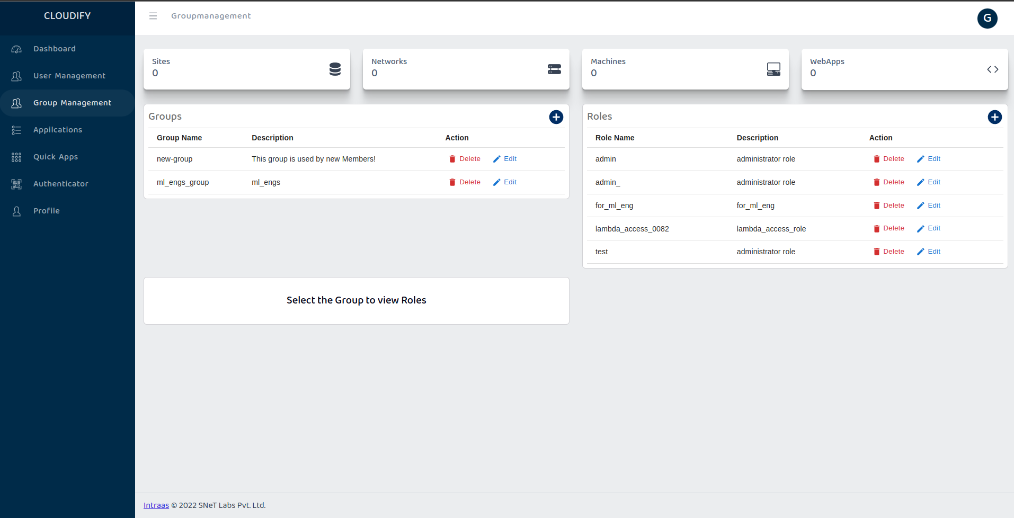The image size is (1014, 518).
Task: Click the User Management people icon
Action: coord(16,76)
